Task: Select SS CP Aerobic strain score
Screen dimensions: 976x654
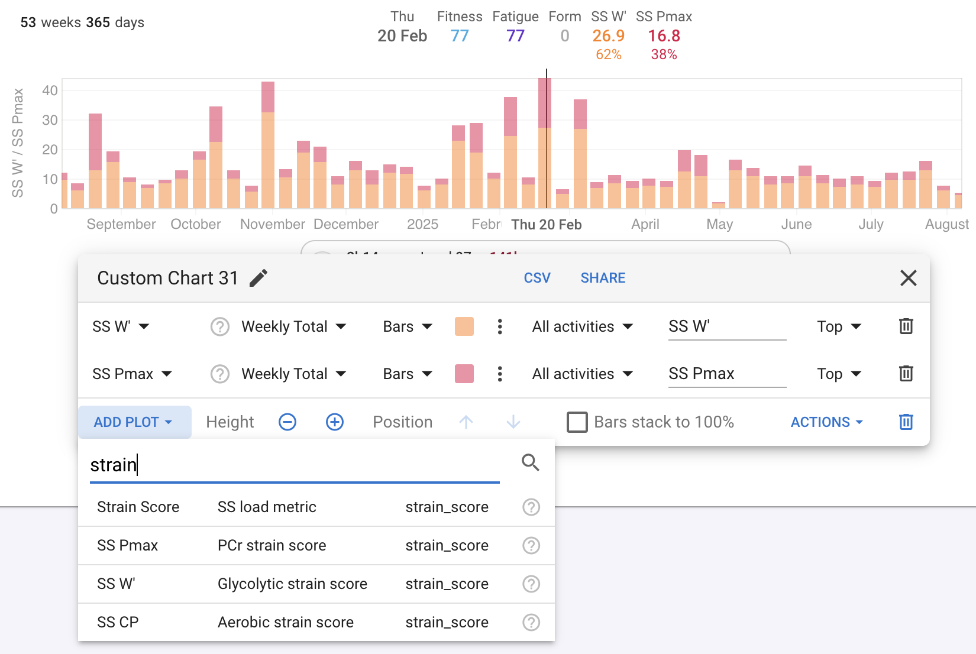Action: click(x=285, y=622)
